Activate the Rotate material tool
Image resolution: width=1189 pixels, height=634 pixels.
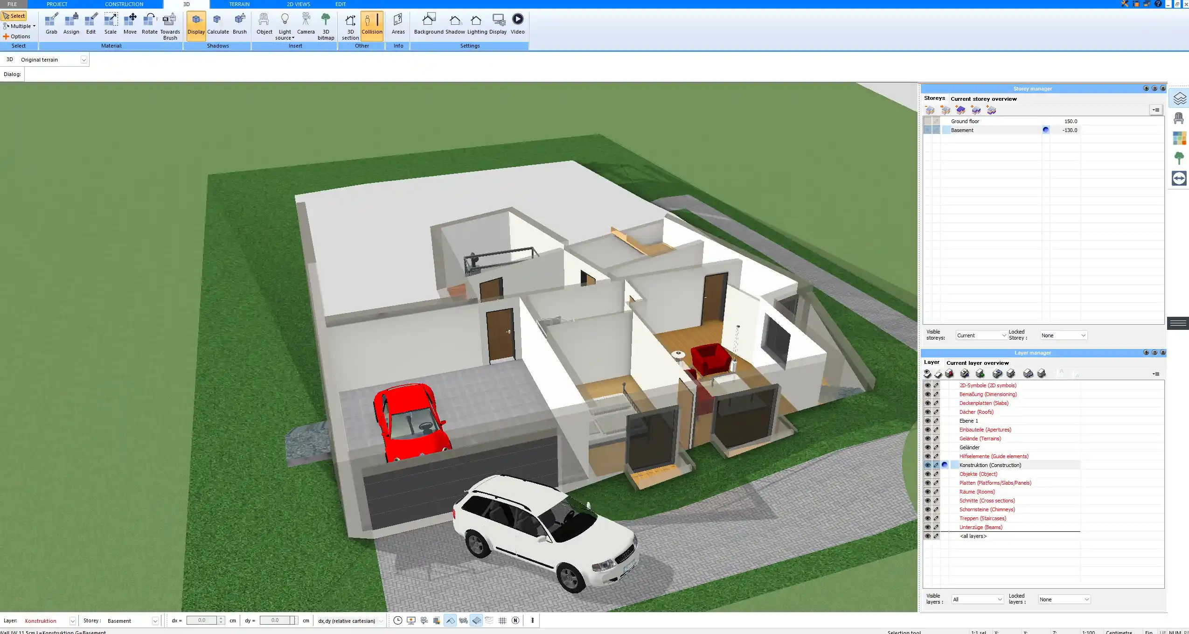pyautogui.click(x=150, y=24)
